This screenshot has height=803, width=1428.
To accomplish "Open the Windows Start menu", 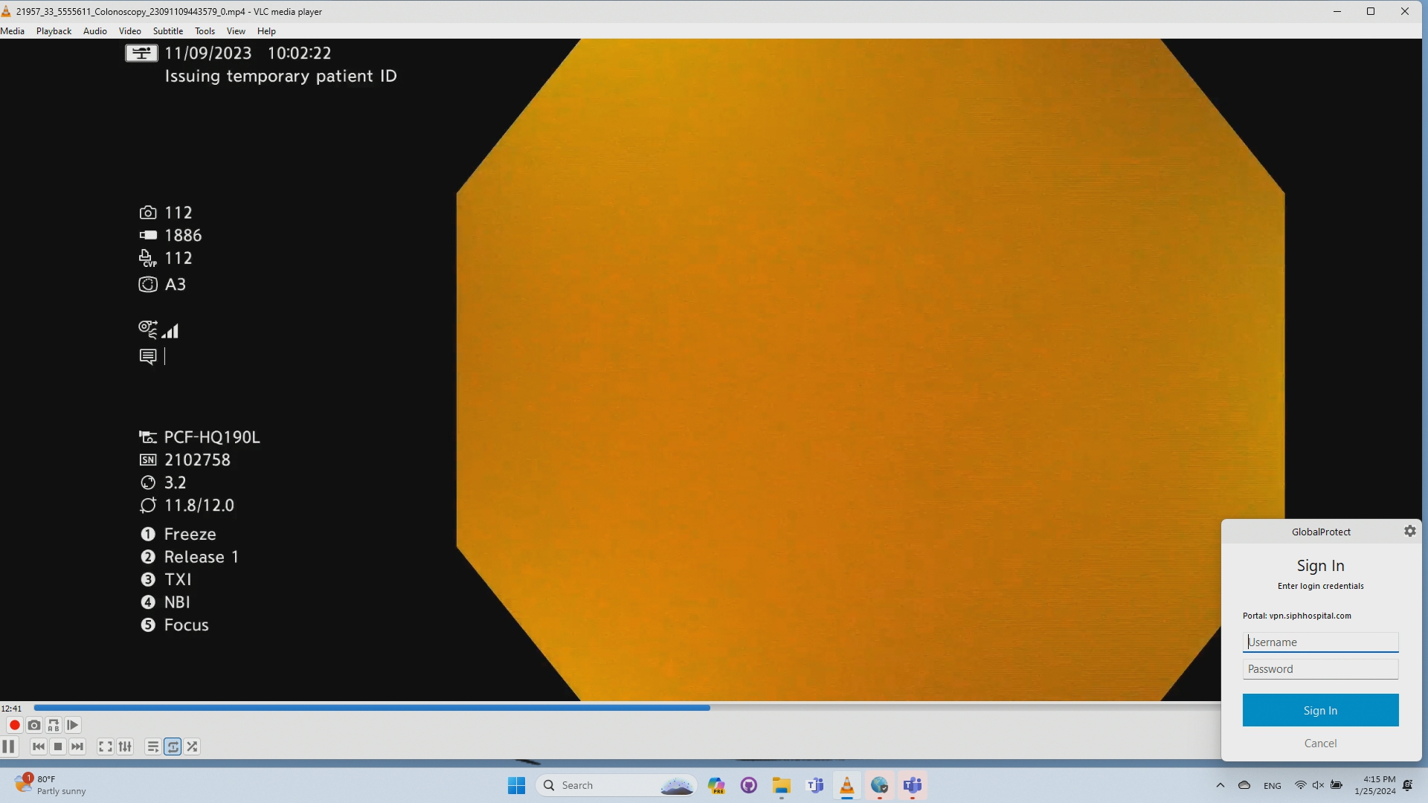I will point(516,785).
